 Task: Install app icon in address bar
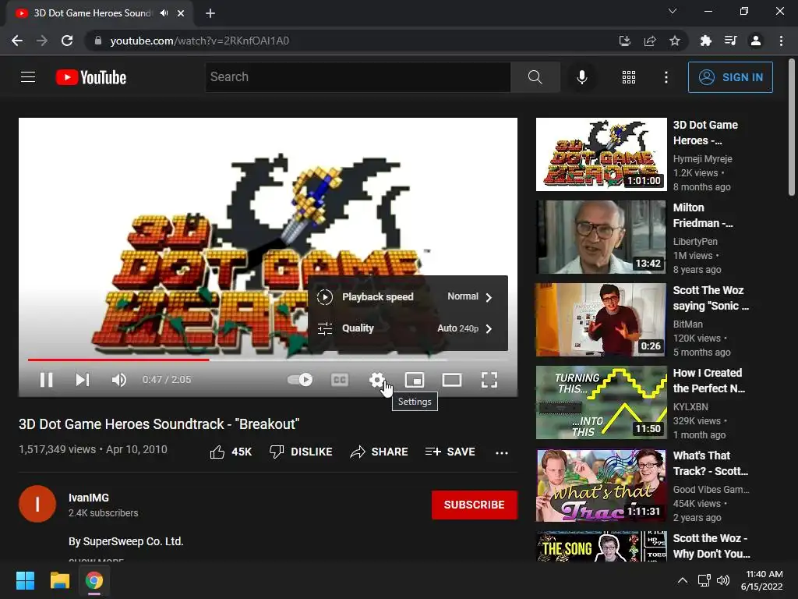pyautogui.click(x=624, y=41)
